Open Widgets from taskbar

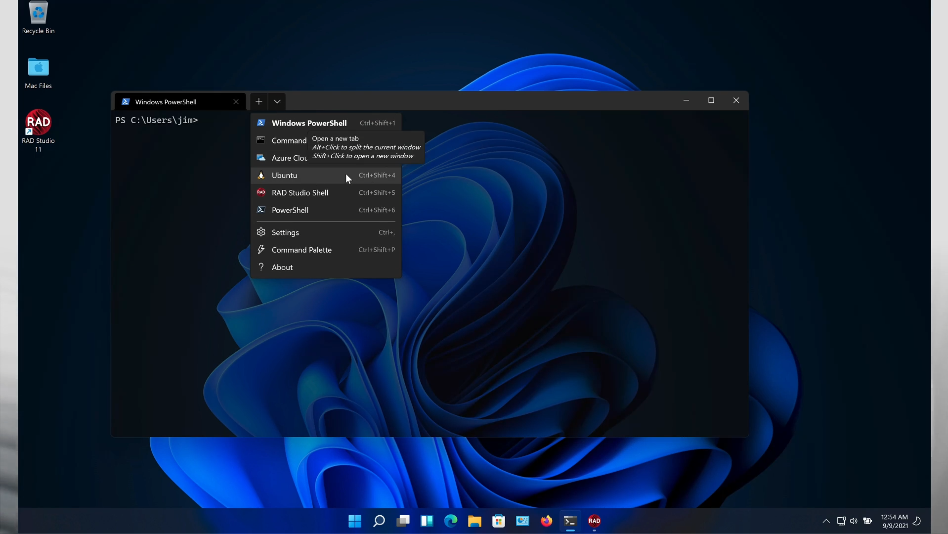[427, 521]
